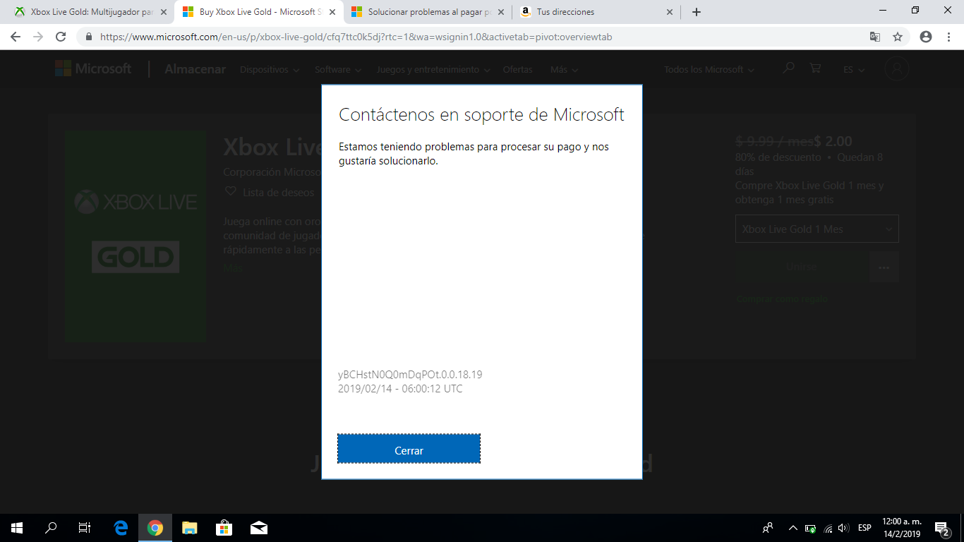This screenshot has height=542, width=964.
Task: Click the Xbox Live Gold product image
Action: pyautogui.click(x=135, y=236)
